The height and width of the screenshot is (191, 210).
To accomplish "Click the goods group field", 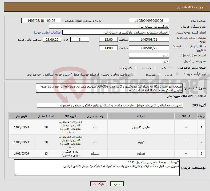I will [110, 105].
